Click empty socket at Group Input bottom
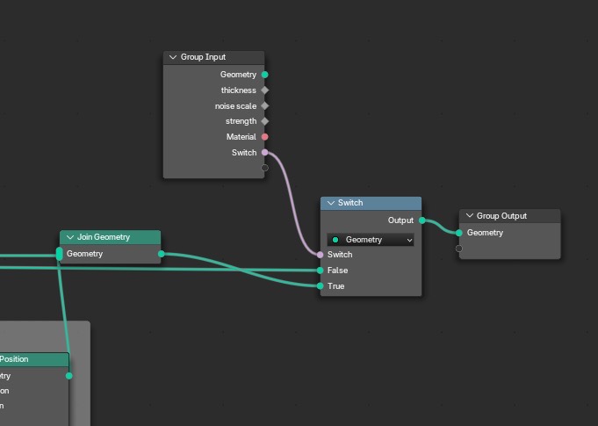 tap(264, 168)
